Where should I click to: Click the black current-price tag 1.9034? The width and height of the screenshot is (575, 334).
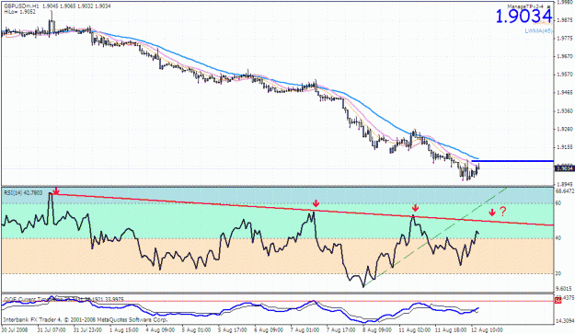pos(564,168)
